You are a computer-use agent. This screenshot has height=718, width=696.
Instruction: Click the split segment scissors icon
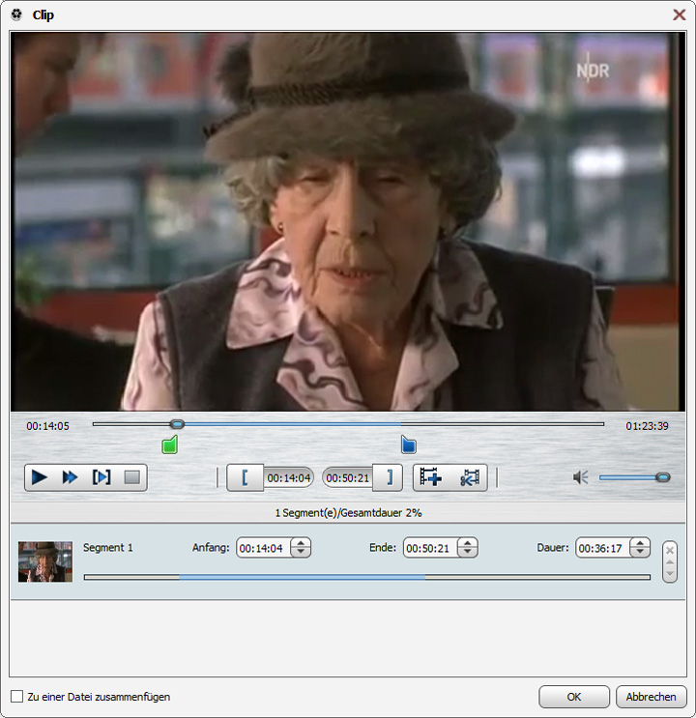click(x=470, y=477)
